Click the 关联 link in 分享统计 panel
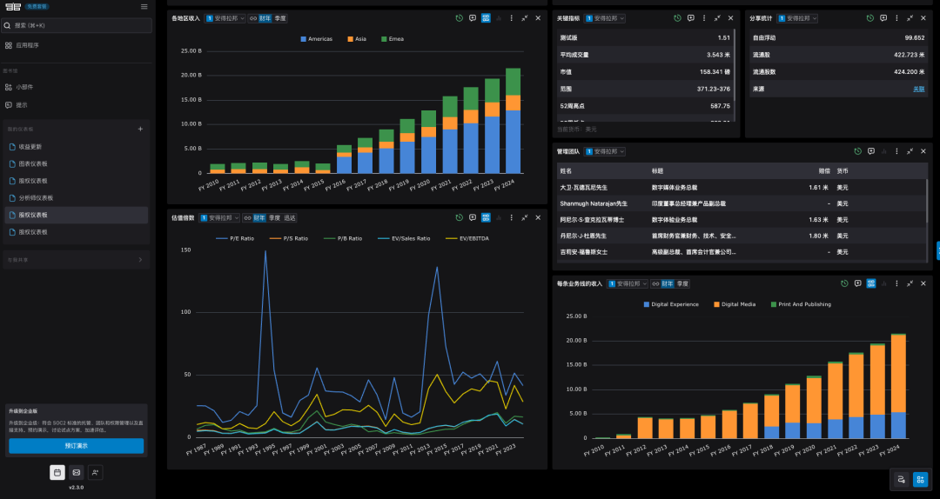This screenshot has width=940, height=499. (x=918, y=89)
